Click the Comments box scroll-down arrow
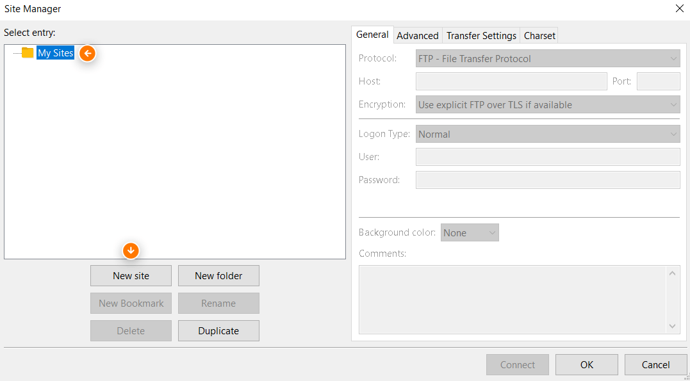 [673, 327]
